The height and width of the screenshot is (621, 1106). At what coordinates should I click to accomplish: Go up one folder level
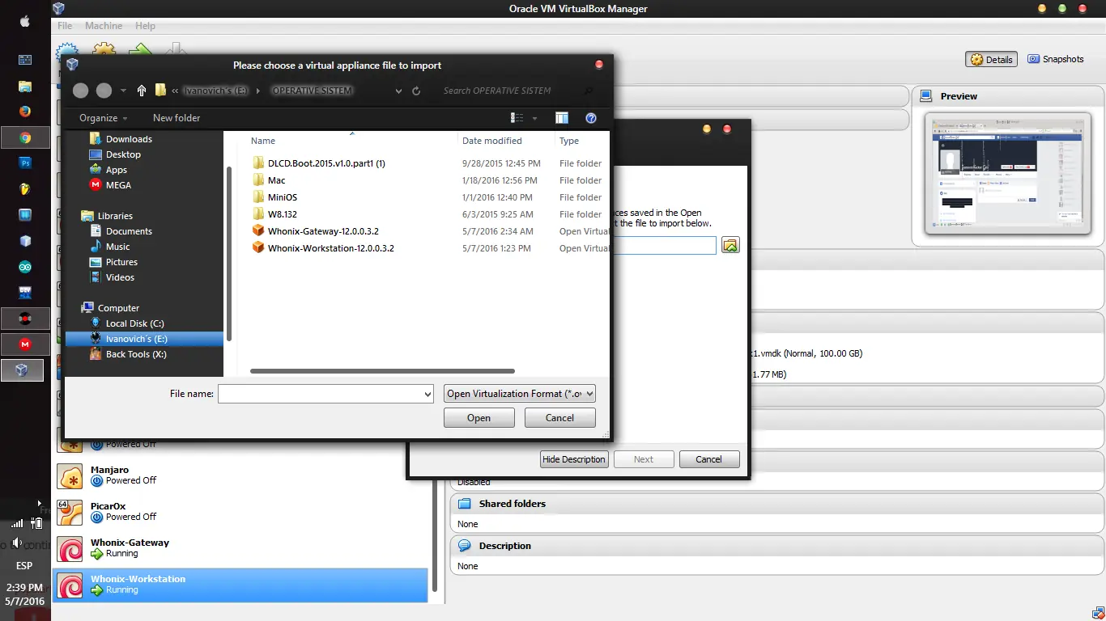coord(142,91)
